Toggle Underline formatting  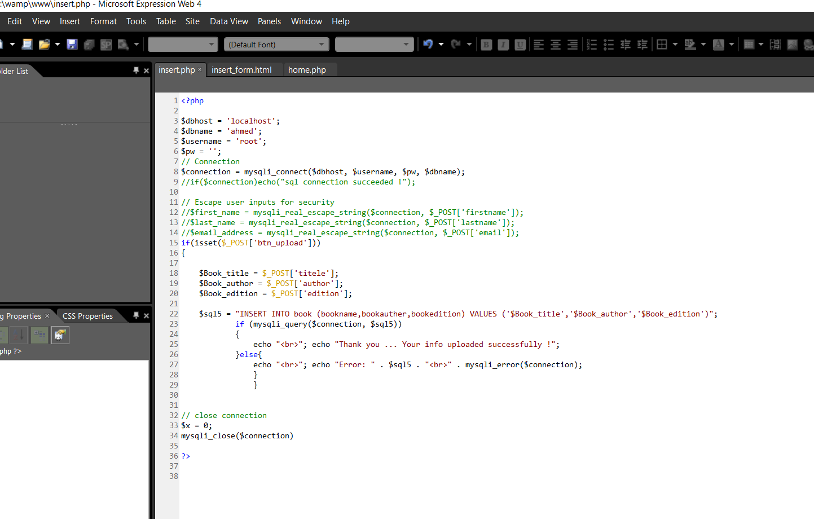pyautogui.click(x=520, y=45)
